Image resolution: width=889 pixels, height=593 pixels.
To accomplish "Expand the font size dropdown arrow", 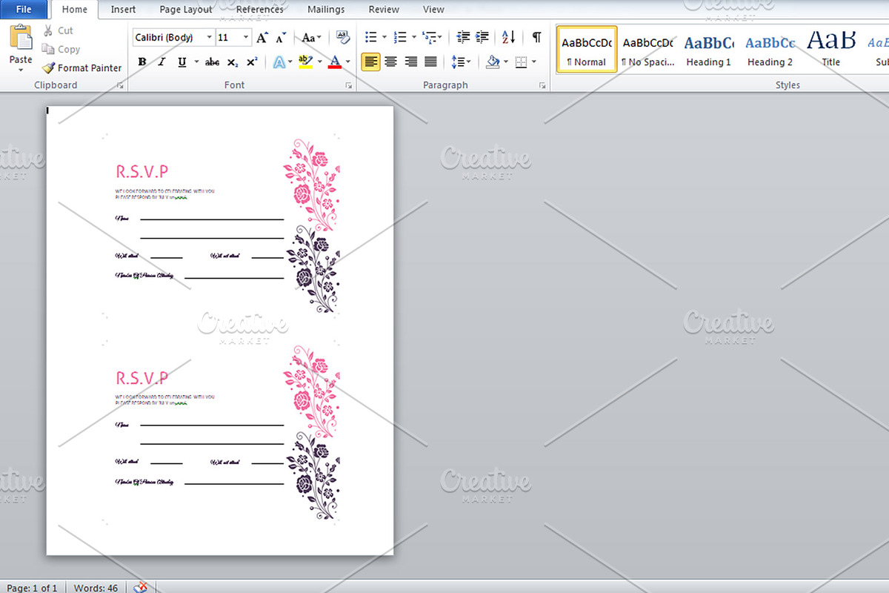I will [x=246, y=37].
